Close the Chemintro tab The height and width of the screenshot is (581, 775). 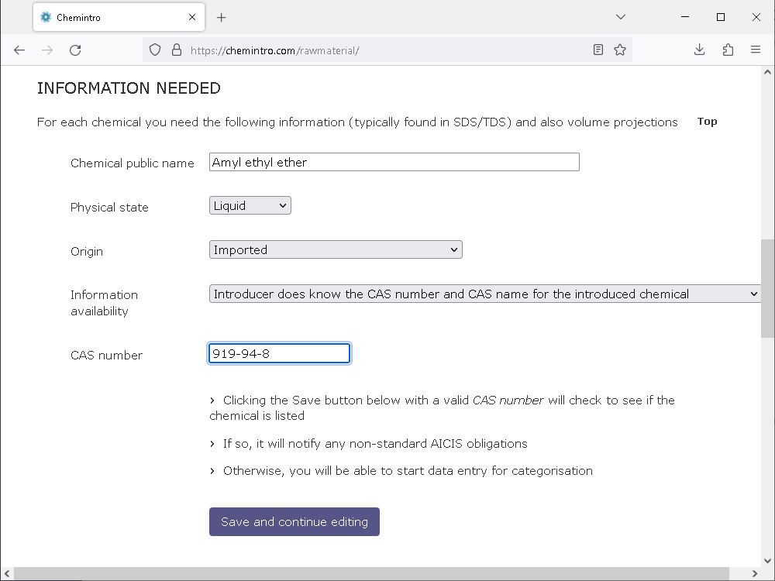pos(192,17)
